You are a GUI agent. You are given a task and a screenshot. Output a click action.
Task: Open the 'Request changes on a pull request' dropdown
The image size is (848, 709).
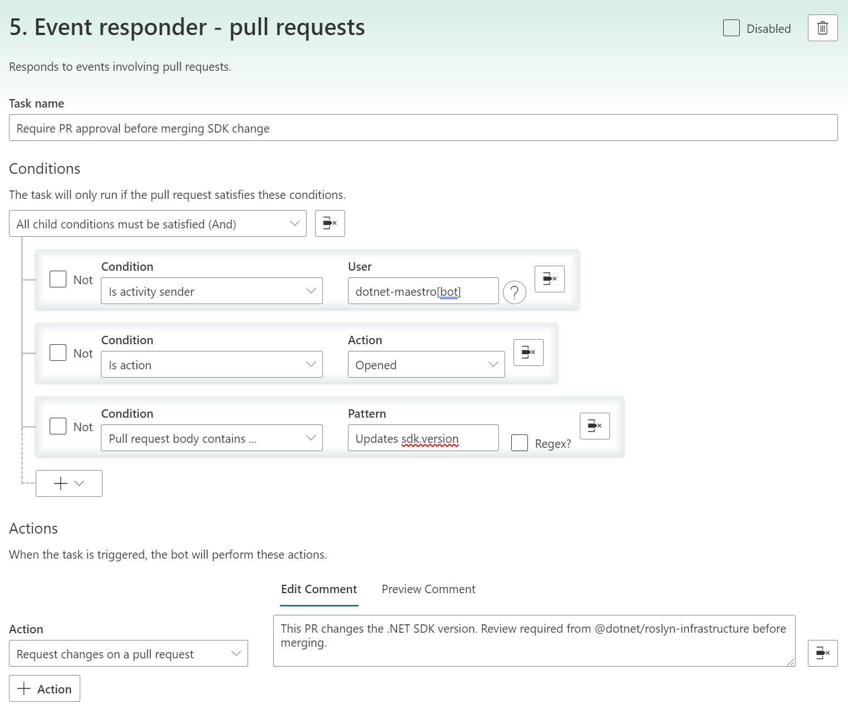tap(128, 653)
